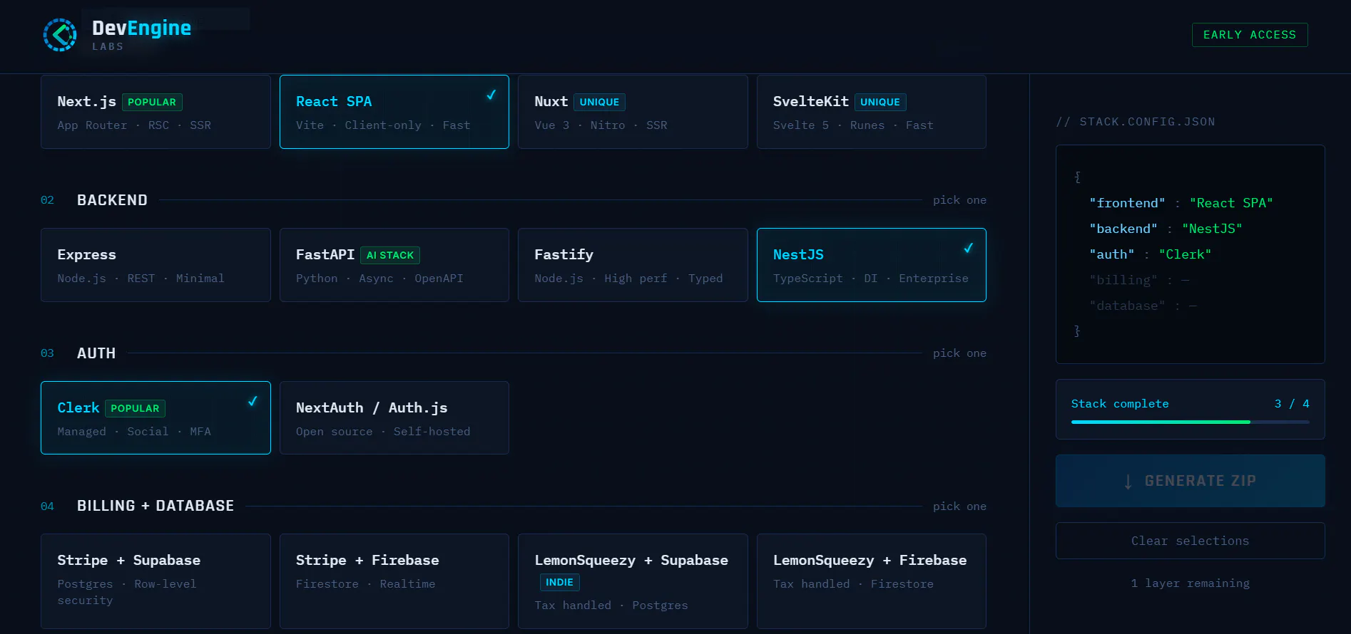Select the NestJS backend card
The height and width of the screenshot is (634, 1351).
[x=872, y=265]
